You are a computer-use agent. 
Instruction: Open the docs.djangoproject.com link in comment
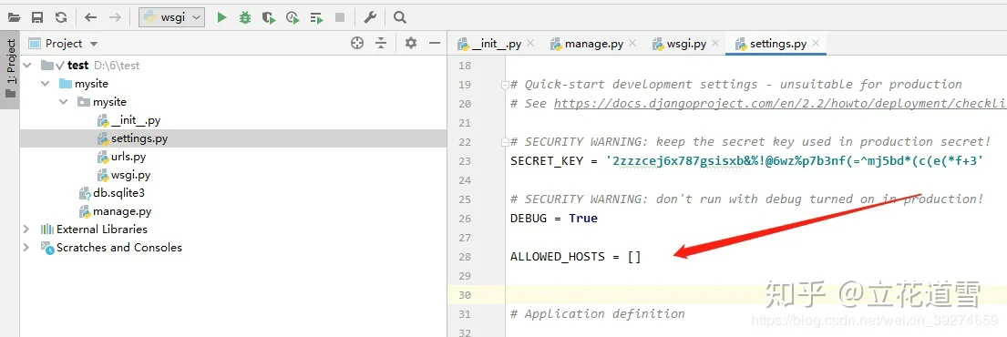click(x=780, y=103)
